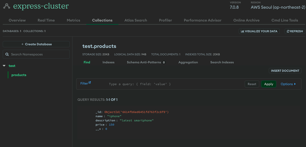
Task: Click the COLLECTIONS: 1 label
Action: coord(34,31)
